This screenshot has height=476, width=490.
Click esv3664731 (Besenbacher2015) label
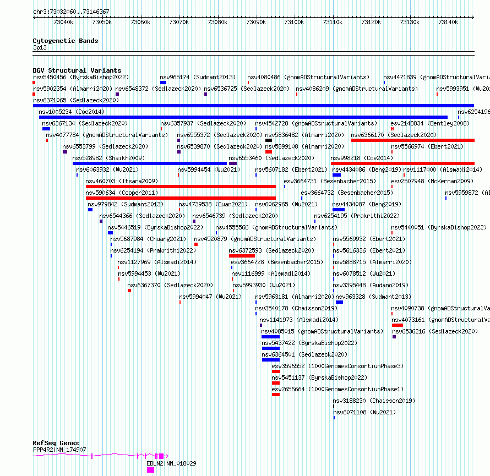330,181
